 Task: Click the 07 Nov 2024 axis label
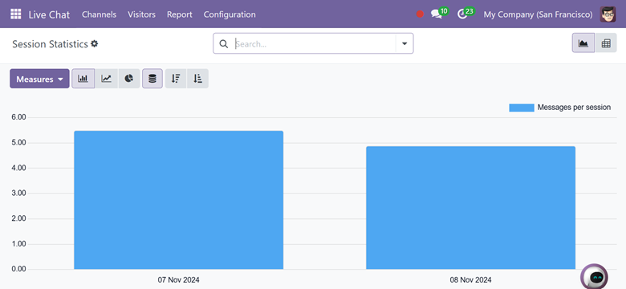click(178, 280)
